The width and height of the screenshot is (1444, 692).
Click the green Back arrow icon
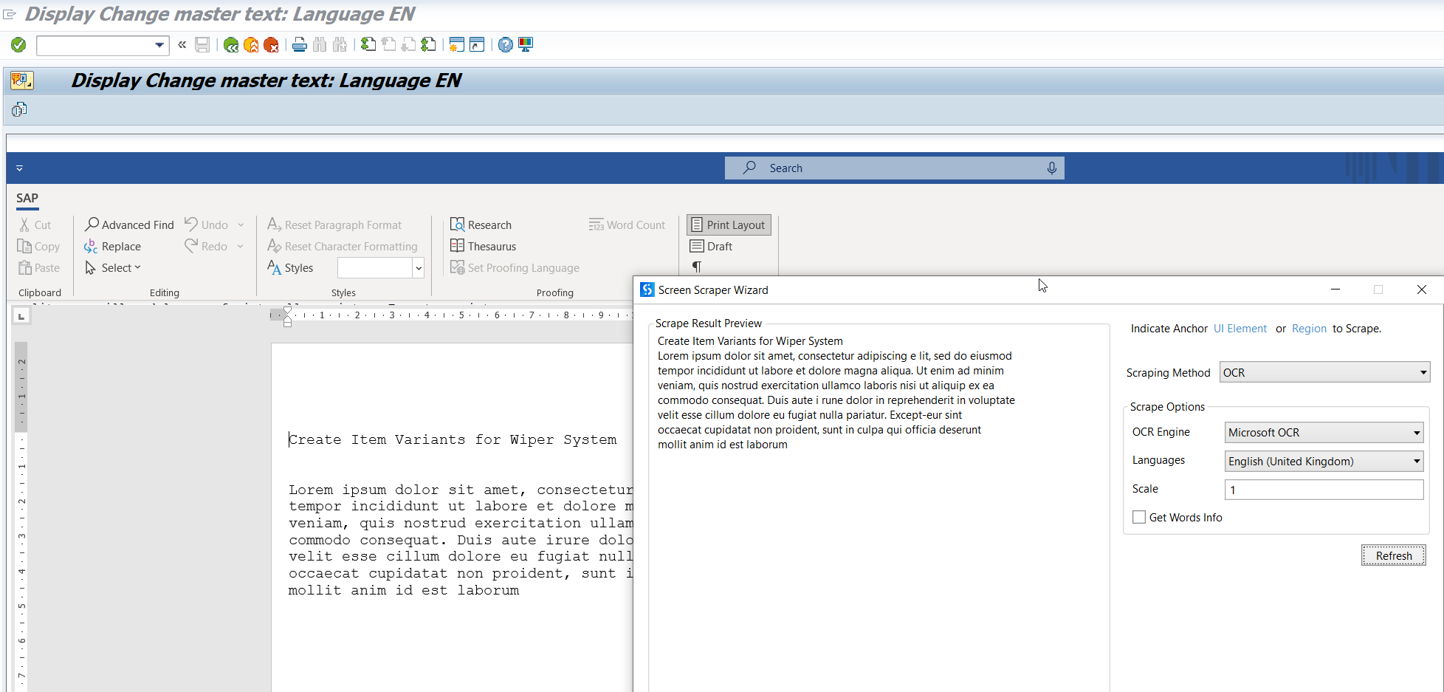(231, 45)
